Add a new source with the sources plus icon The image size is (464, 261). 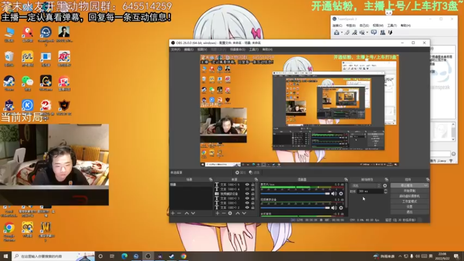tap(217, 213)
